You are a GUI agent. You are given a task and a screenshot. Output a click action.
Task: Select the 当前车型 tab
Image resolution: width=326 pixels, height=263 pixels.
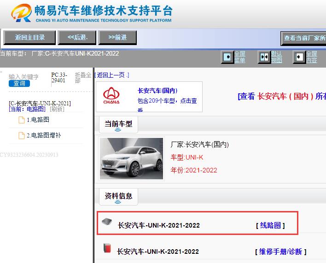pyautogui.click(x=118, y=125)
